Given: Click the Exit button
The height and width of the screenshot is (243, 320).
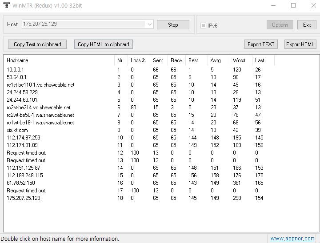Looking at the screenshot, I should coord(307,25).
